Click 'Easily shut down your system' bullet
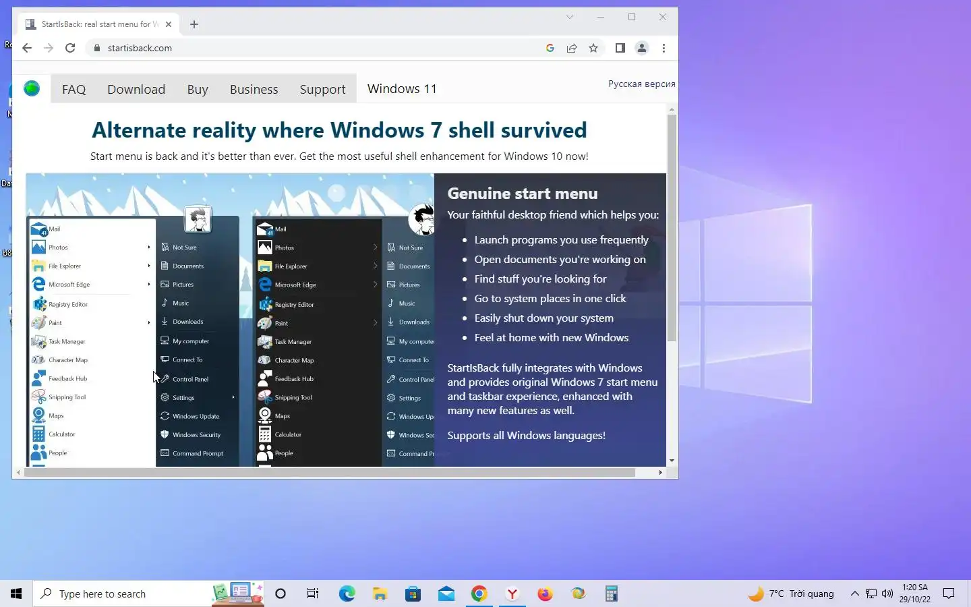 pyautogui.click(x=543, y=318)
